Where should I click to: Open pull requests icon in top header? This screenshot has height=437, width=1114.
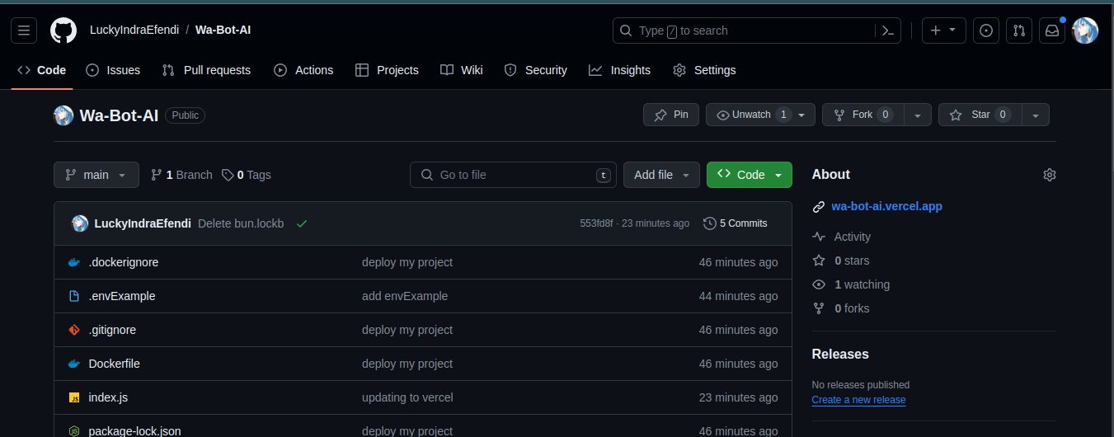1019,31
